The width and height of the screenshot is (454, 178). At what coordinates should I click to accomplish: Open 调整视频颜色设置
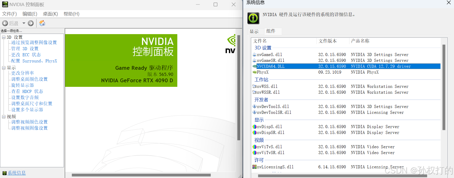[29, 122]
